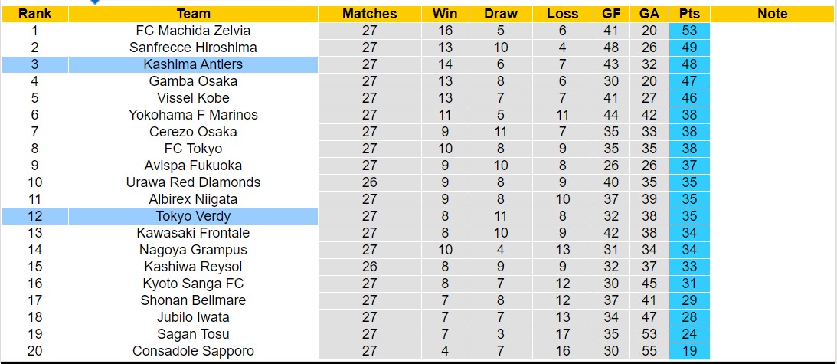837x364 pixels.
Task: Open the FC Machida Zelvia team link
Action: (x=193, y=31)
